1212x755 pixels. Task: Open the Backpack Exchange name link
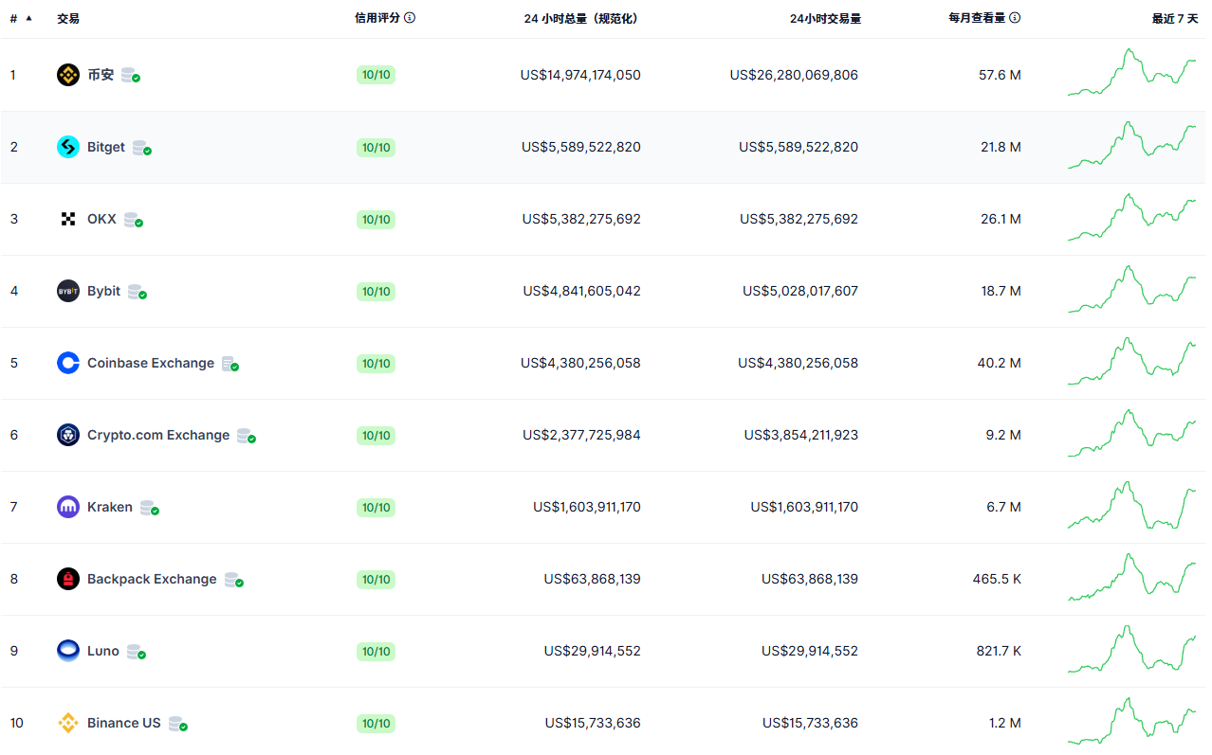tap(152, 579)
